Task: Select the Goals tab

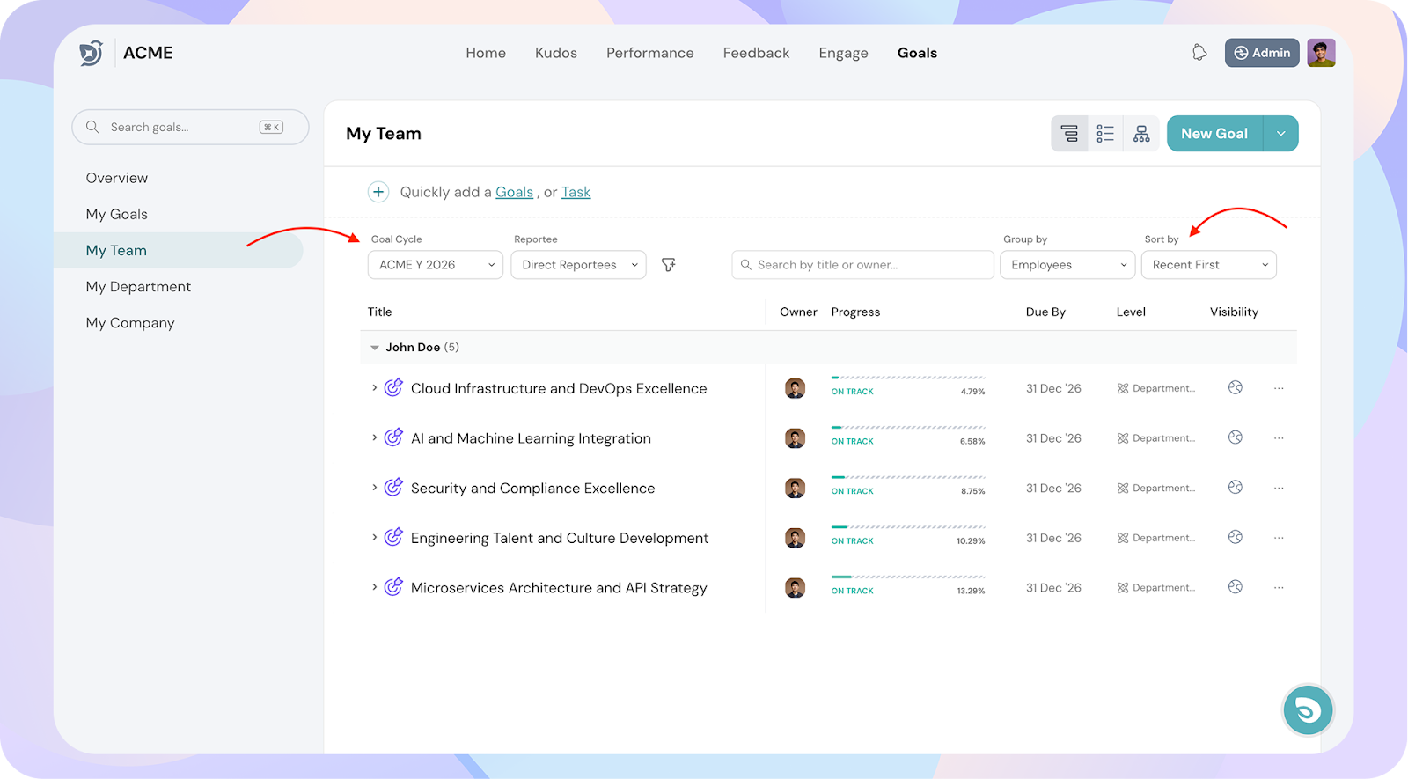Action: click(x=917, y=53)
